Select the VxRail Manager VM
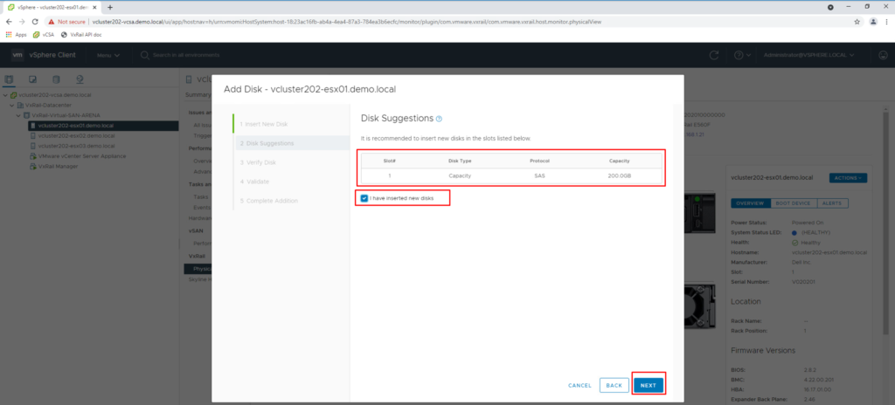The height and width of the screenshot is (405, 895). coord(58,166)
